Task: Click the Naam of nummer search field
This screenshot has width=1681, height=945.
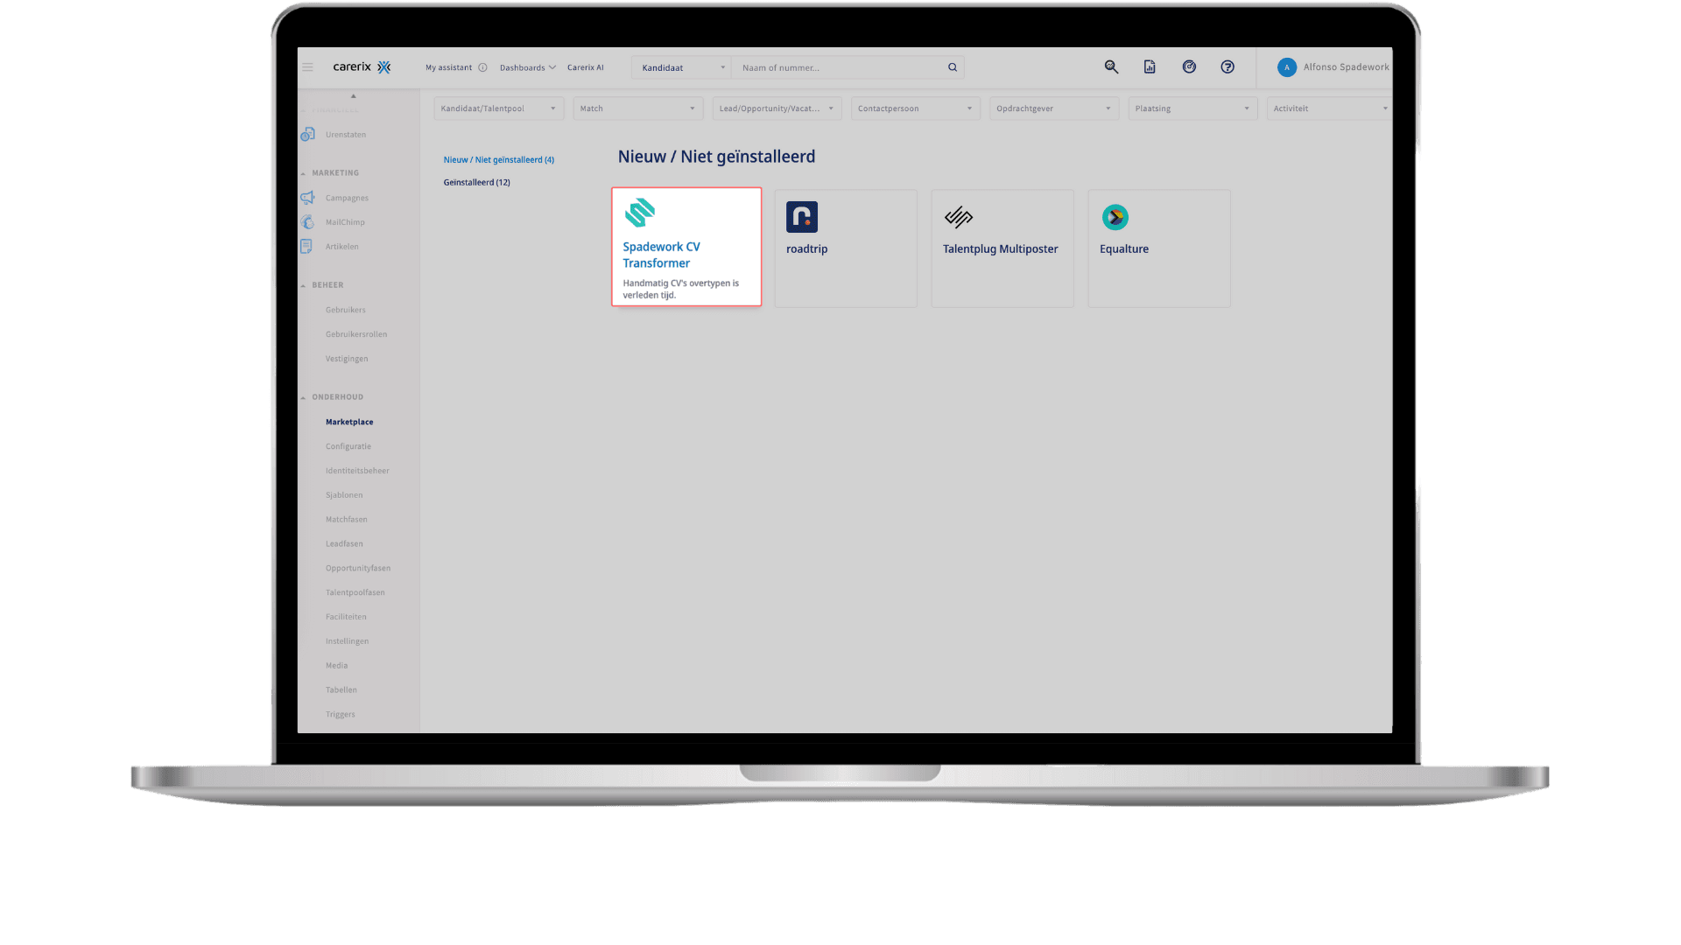Action: [839, 67]
